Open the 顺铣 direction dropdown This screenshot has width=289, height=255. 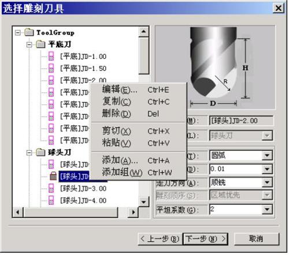pos(267,182)
